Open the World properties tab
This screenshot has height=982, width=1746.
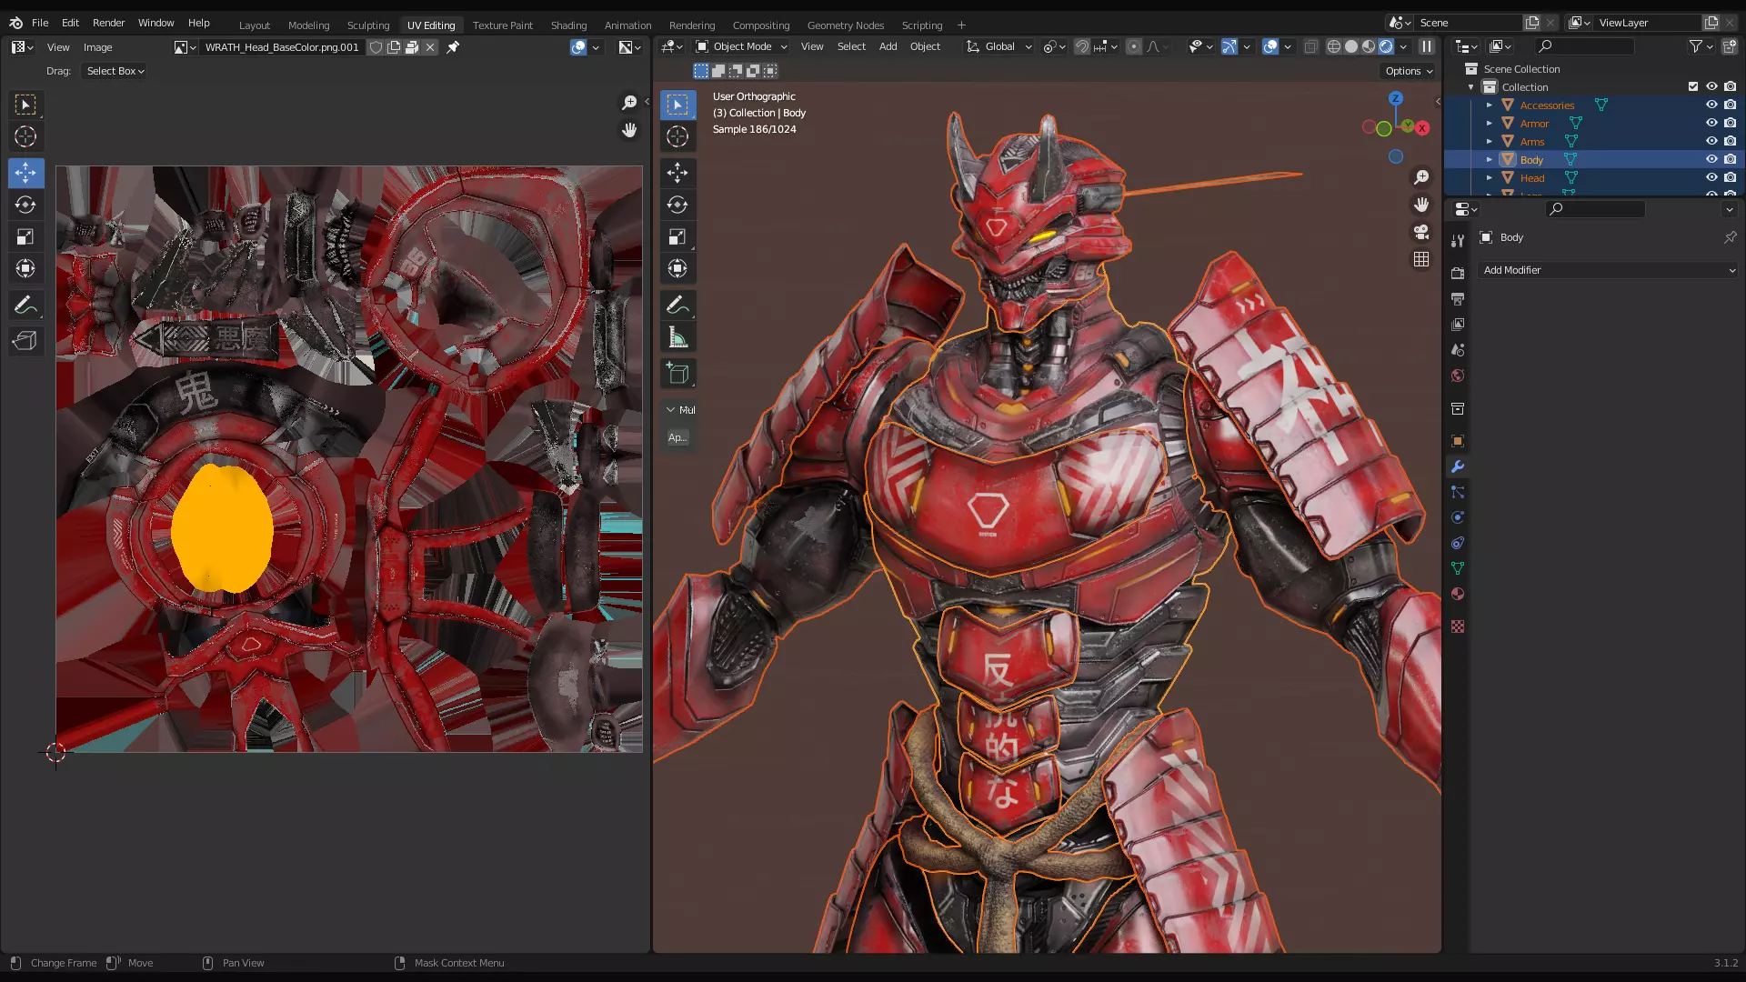pyautogui.click(x=1458, y=376)
